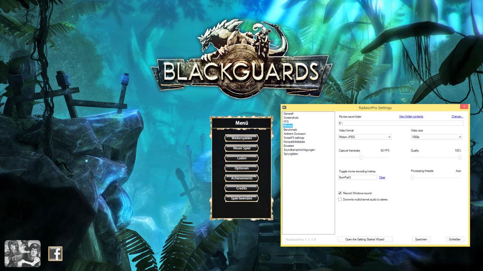483x271 pixels.
Task: Click the Schließen button
Action: point(455,239)
